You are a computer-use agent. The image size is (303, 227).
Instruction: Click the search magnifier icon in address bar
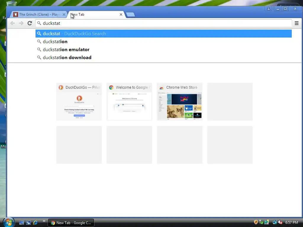pos(39,23)
